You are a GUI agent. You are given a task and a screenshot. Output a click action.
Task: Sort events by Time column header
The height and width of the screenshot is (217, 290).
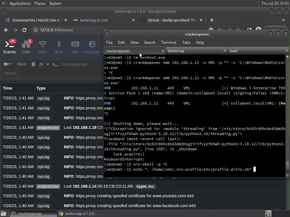pos(7,88)
